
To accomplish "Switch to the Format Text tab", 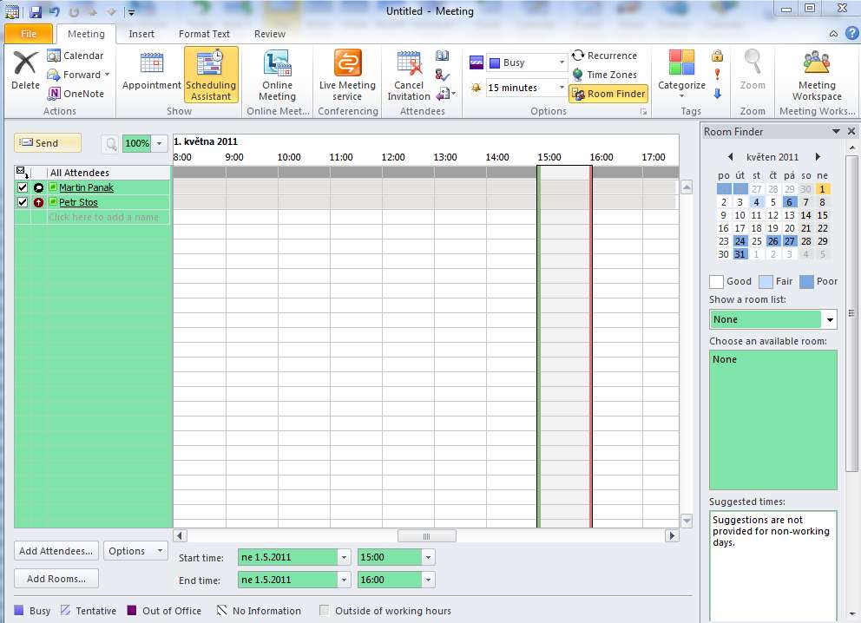I will 204,34.
